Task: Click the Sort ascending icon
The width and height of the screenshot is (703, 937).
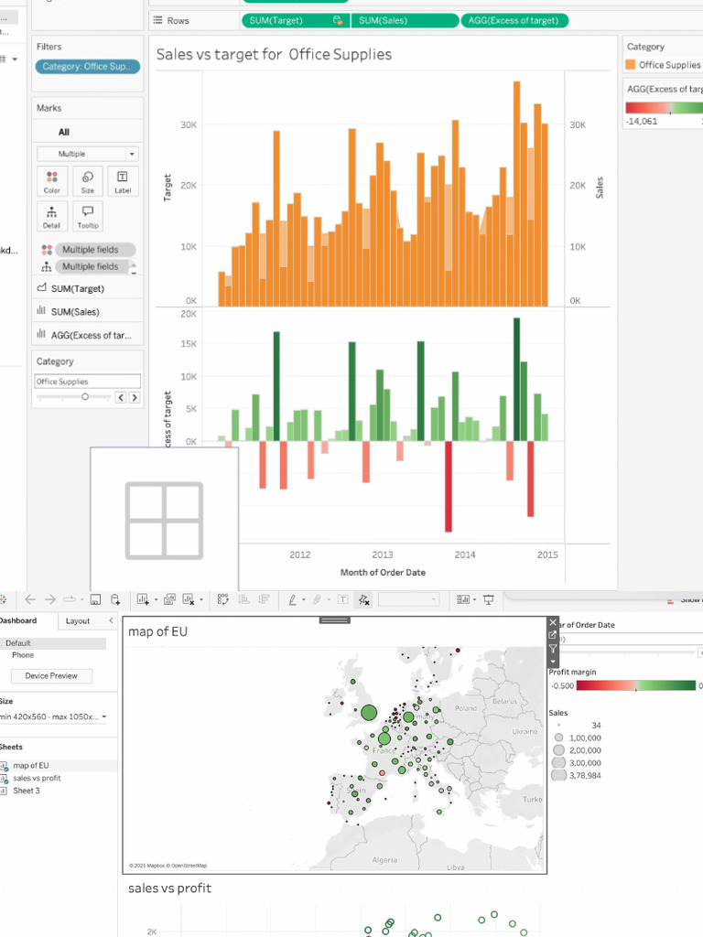Action: coord(243,599)
